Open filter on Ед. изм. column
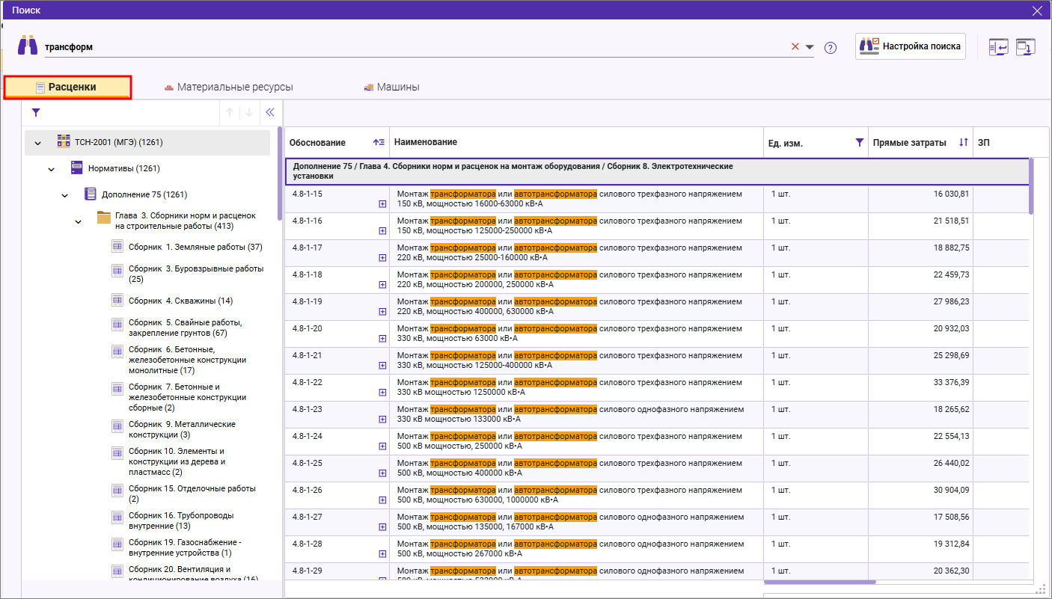Image resolution: width=1052 pixels, height=599 pixels. 859,143
